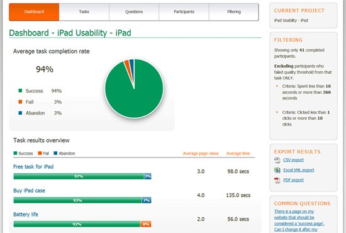Click the blue Abandon swatch in pie legend
The width and height of the screenshot is (346, 233).
[x=20, y=113]
